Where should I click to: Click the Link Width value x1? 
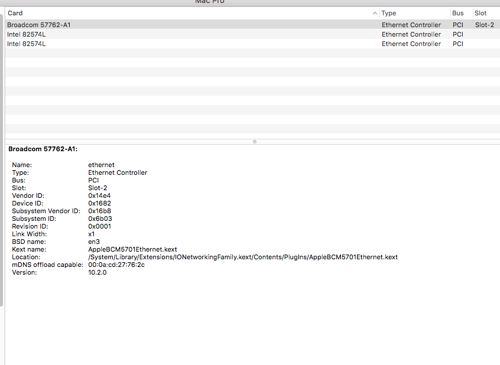point(92,234)
